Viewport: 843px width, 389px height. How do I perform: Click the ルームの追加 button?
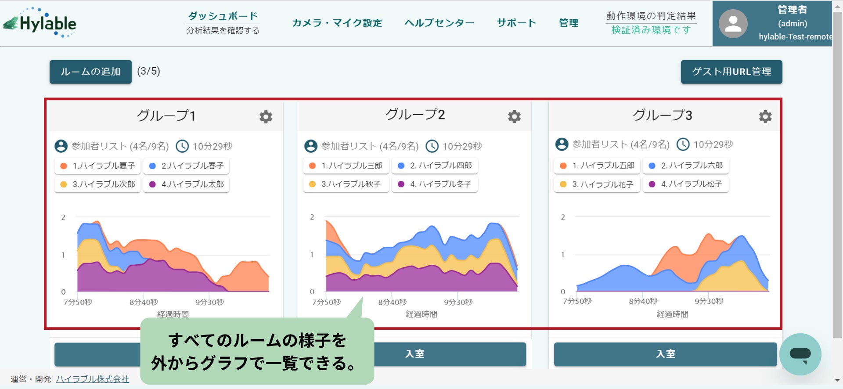[90, 72]
